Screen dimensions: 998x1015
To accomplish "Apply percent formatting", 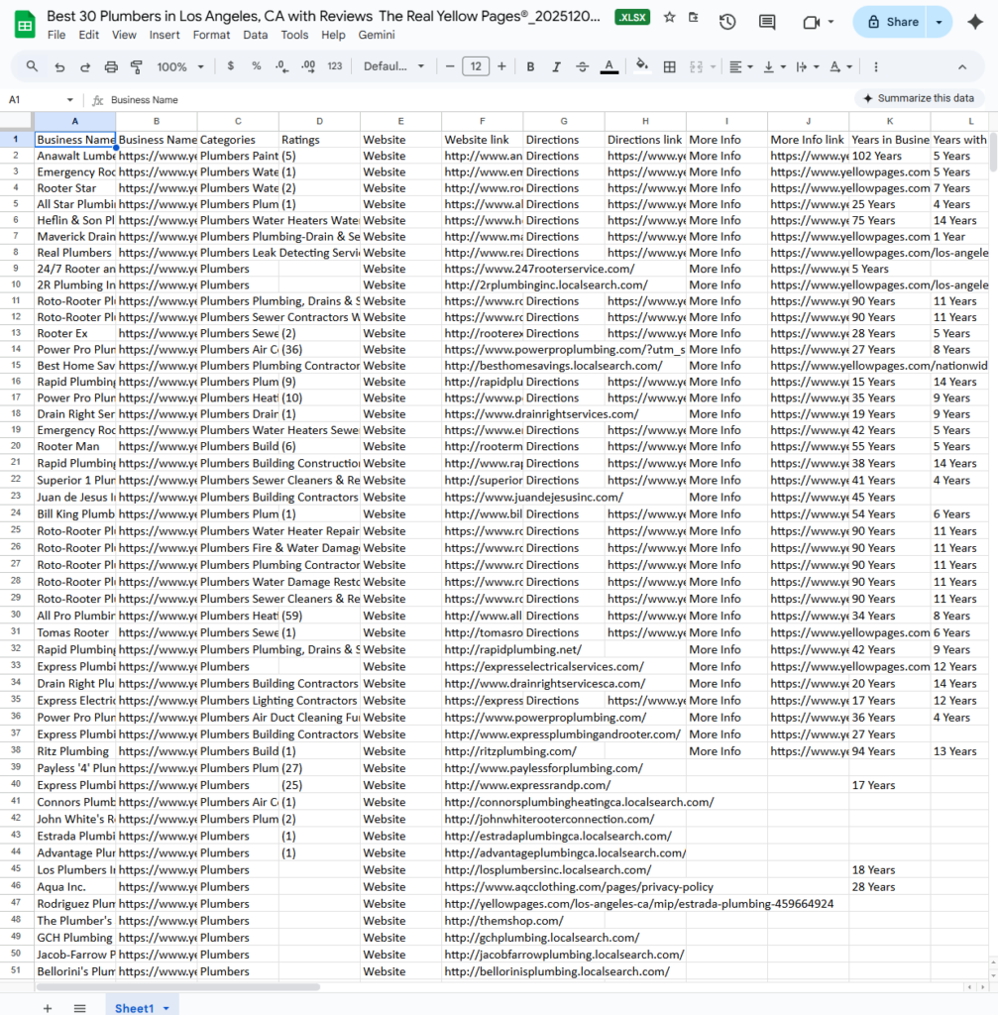I will tap(256, 66).
